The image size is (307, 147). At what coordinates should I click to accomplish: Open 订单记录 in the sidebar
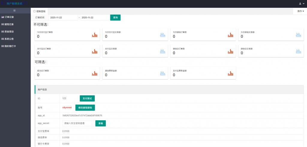coord(9,17)
